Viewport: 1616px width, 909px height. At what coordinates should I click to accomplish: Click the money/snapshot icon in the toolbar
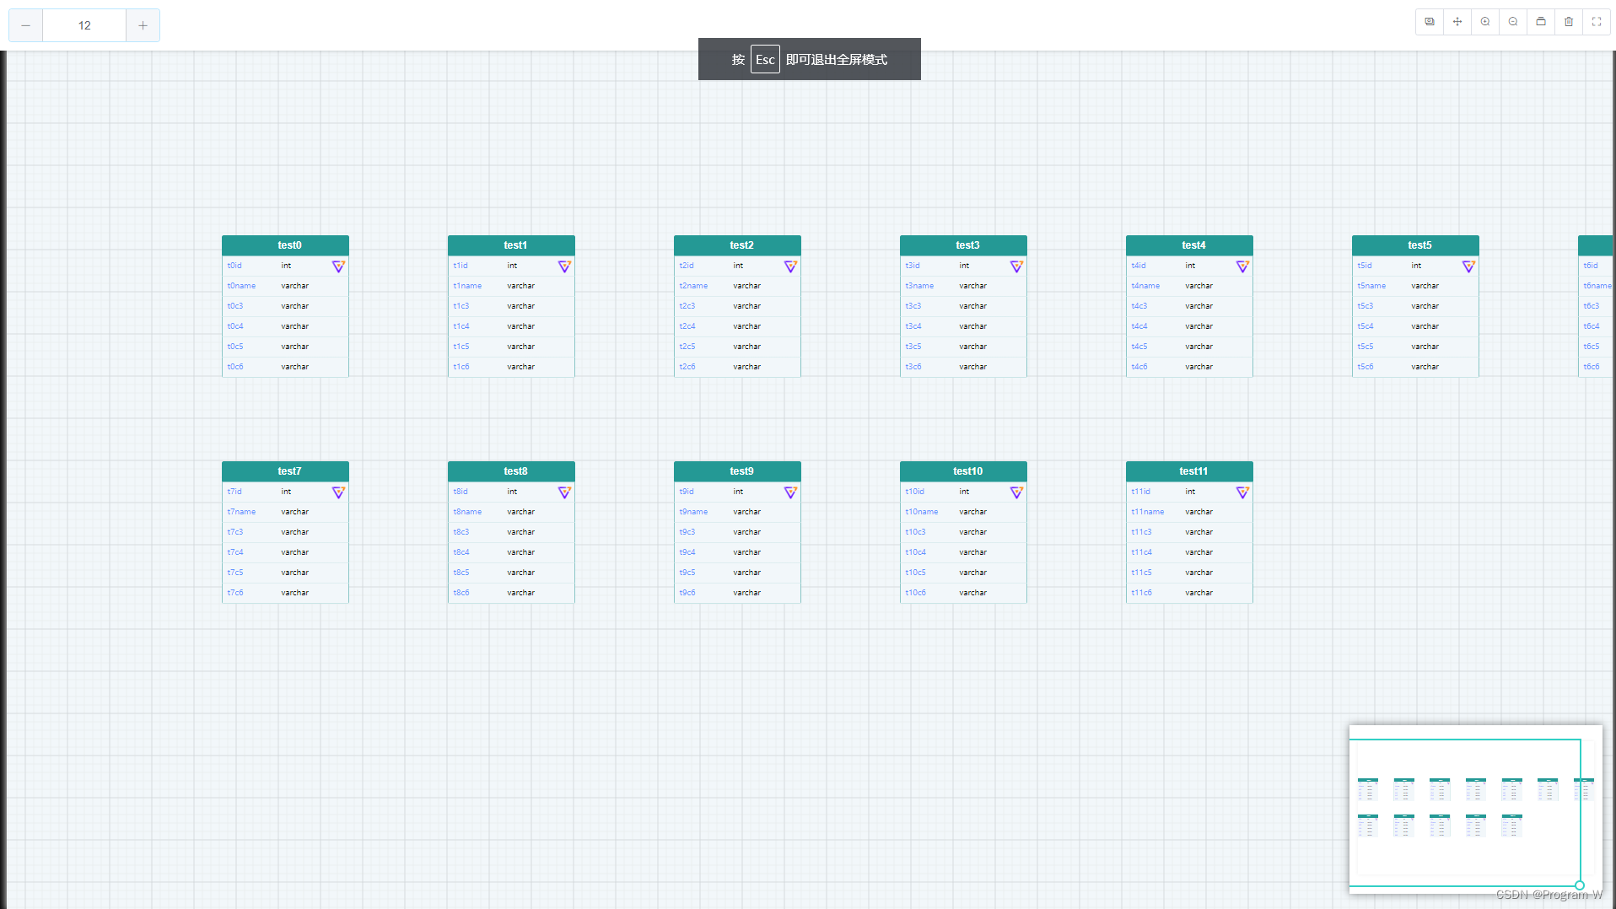coord(1430,22)
